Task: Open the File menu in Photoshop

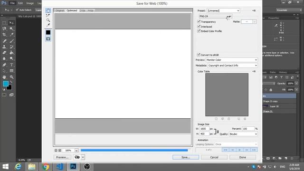Action: [12, 3]
